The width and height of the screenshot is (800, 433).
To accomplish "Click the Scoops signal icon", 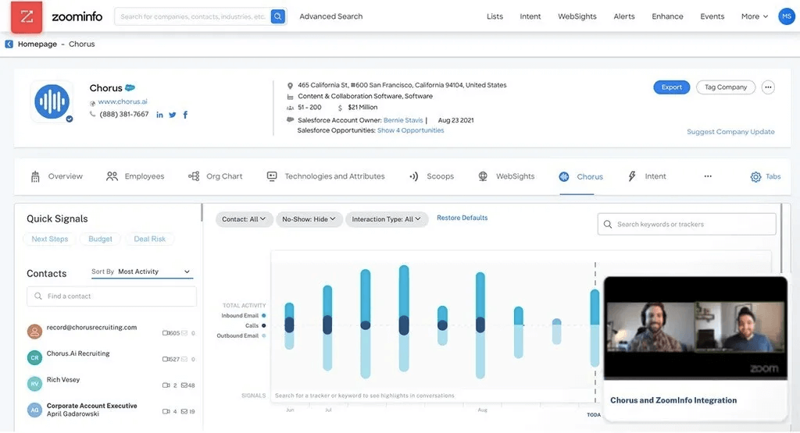I will tap(414, 176).
